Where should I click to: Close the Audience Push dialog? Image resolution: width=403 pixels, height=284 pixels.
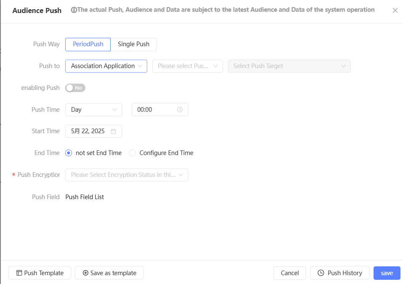(395, 11)
